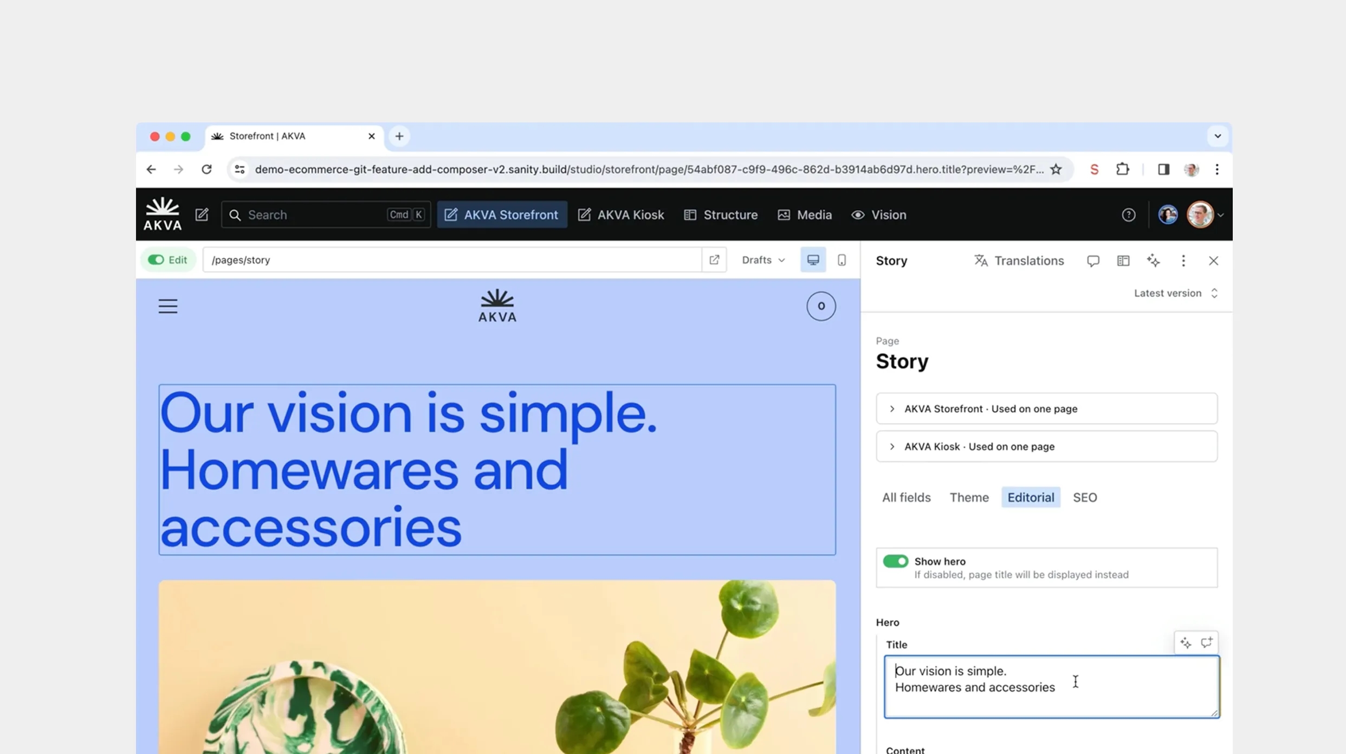Open the browser extensions puzzle icon

[x=1122, y=170]
